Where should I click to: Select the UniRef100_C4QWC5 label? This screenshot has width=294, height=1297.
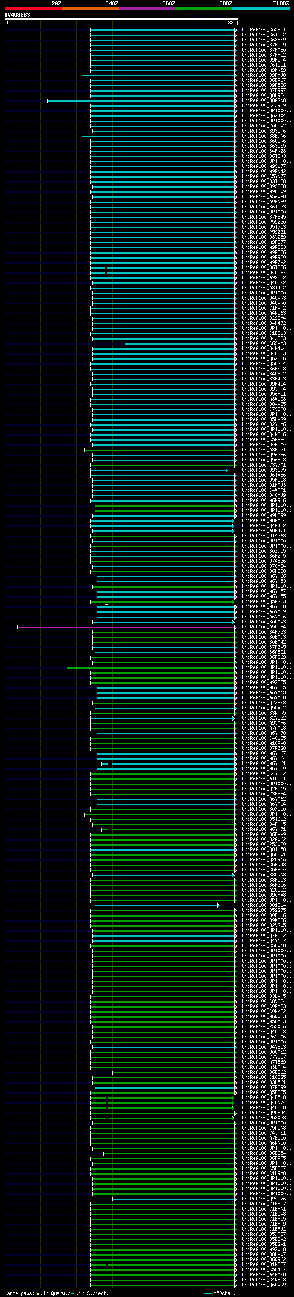point(263,738)
